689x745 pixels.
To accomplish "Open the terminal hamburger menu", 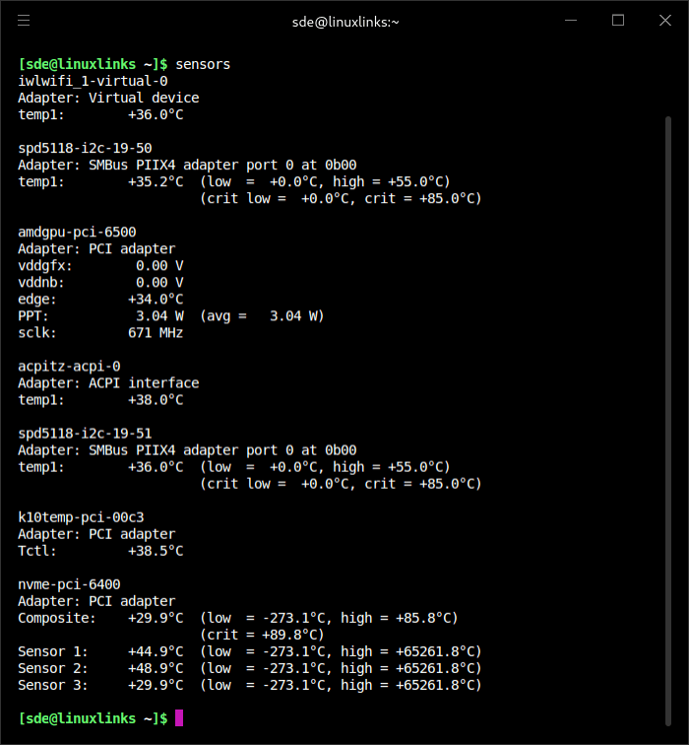I will [x=24, y=21].
